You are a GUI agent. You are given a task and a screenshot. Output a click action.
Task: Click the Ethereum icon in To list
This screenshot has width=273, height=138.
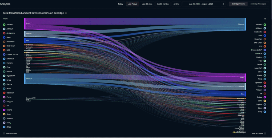(265, 54)
